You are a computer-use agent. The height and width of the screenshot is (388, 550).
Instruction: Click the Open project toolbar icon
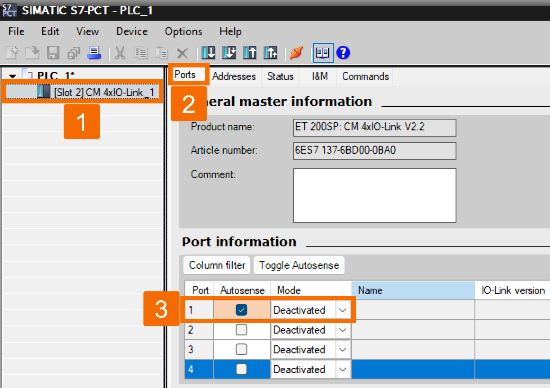tap(32, 53)
